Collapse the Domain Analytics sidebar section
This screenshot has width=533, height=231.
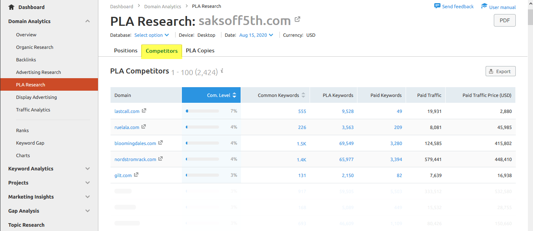pos(87,21)
